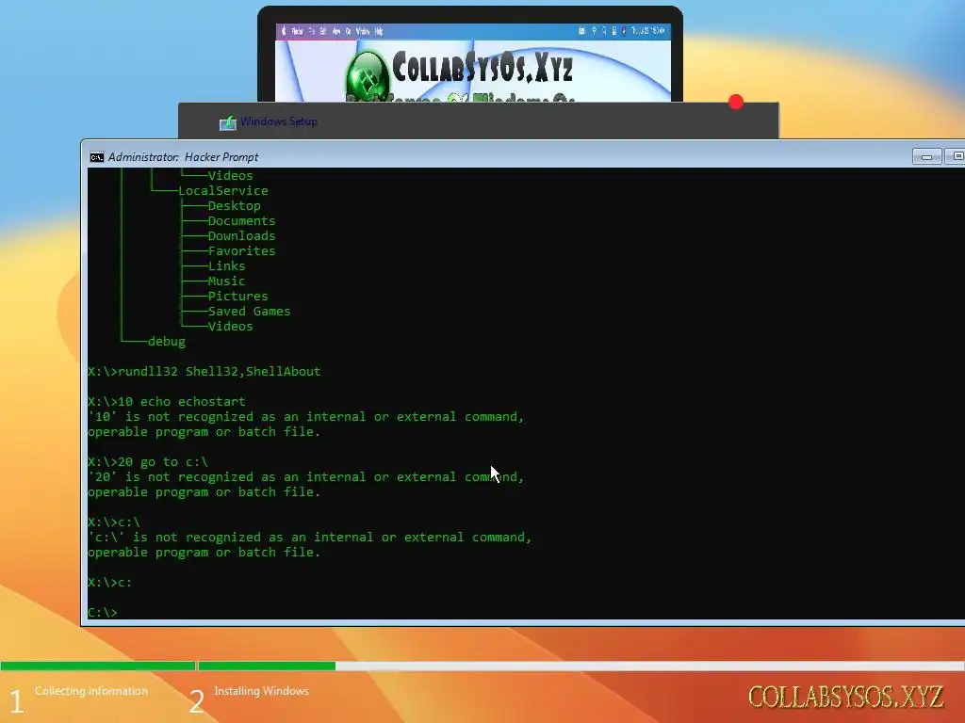The width and height of the screenshot is (965, 723).
Task: Click the "'10' is not recognized" error line
Action: pos(306,417)
